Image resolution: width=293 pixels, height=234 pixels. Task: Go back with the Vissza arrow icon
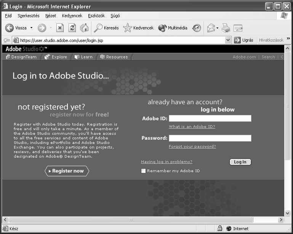[10, 28]
